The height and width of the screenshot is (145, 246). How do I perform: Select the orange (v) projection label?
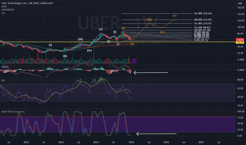pos(174,15)
